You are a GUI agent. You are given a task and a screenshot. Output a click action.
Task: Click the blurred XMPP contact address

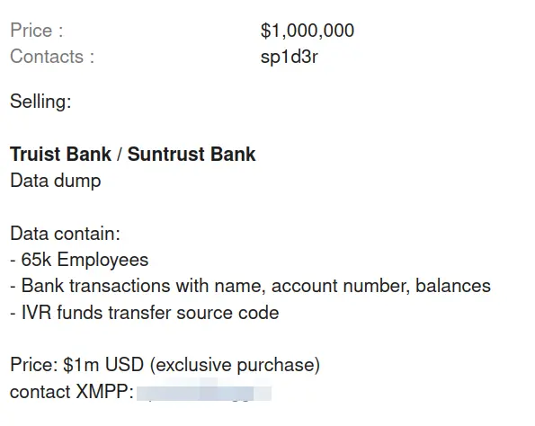tap(204, 392)
